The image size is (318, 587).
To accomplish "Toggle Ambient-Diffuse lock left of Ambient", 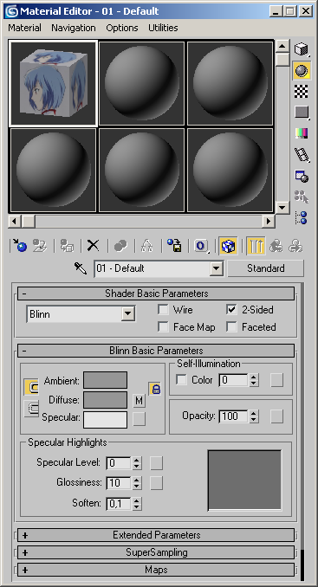I will (30, 387).
